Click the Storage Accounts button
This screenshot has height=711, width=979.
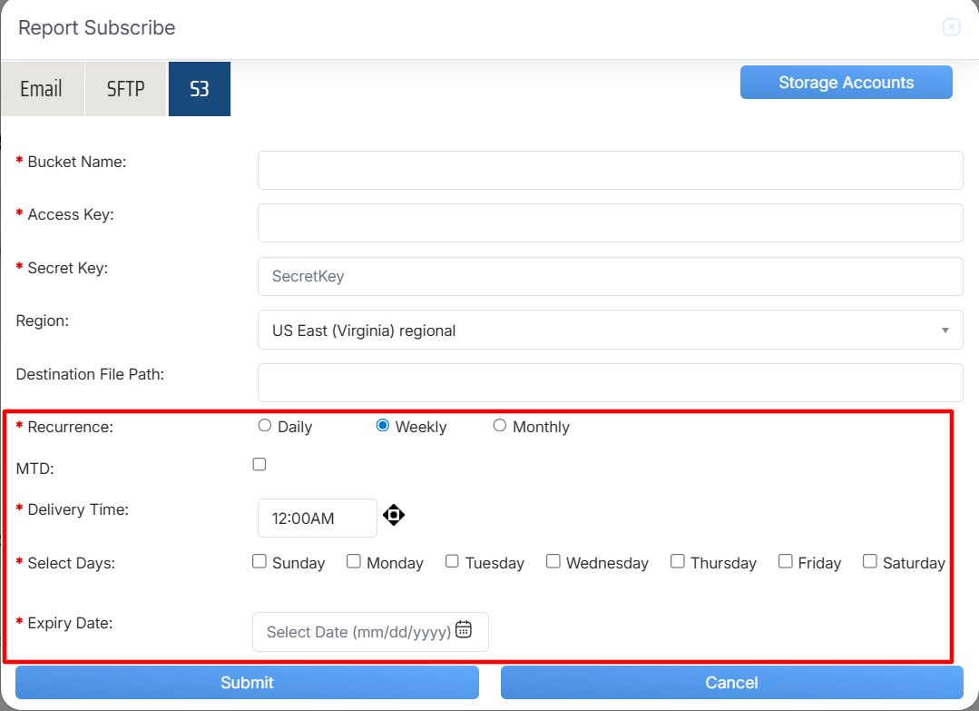point(846,83)
